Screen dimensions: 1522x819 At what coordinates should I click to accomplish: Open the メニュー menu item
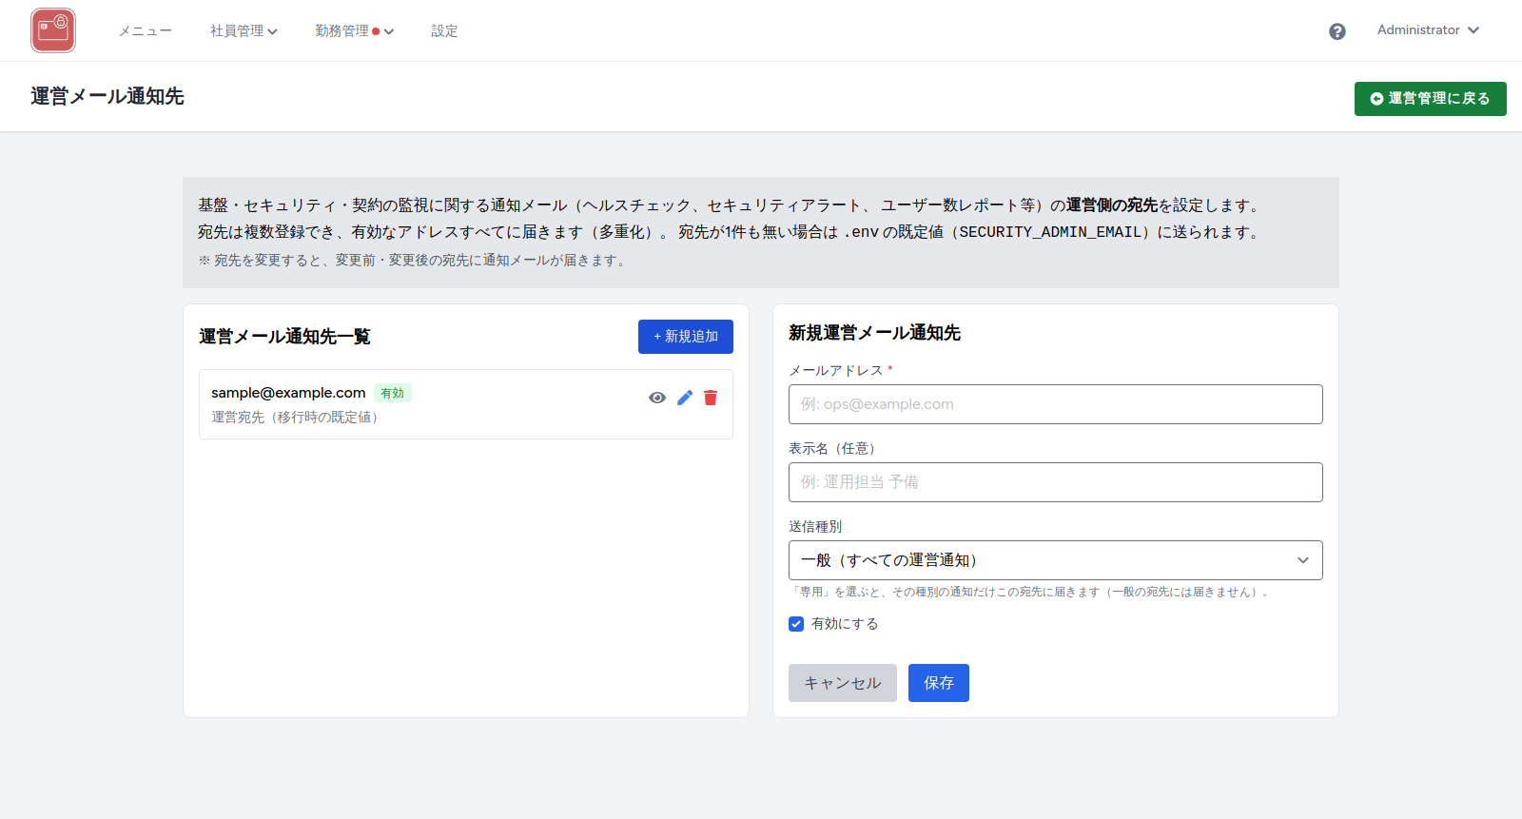click(x=146, y=31)
